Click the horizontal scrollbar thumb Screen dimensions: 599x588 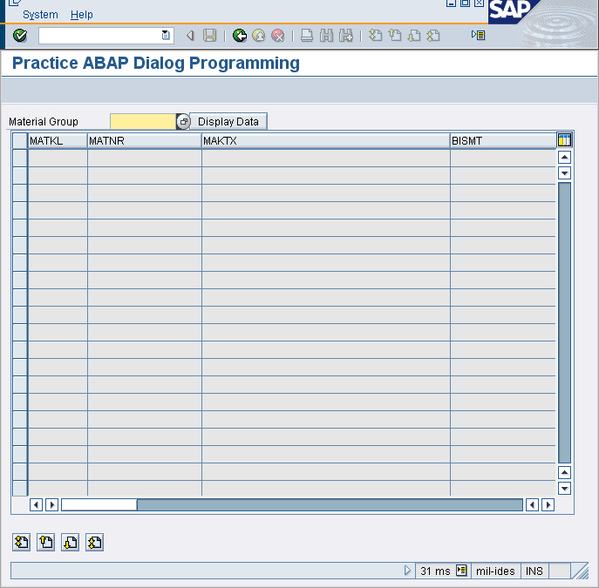pos(99,504)
